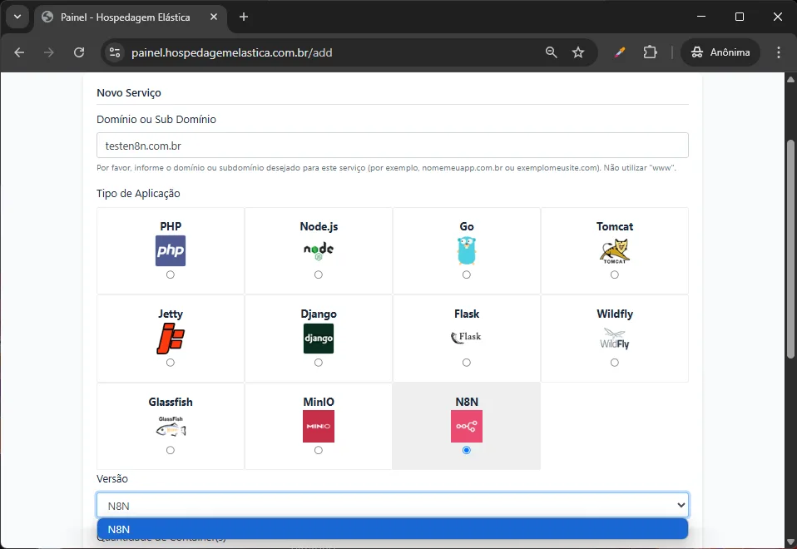Click the 'Novo Serviço' heading
The width and height of the screenshot is (797, 549).
[129, 93]
